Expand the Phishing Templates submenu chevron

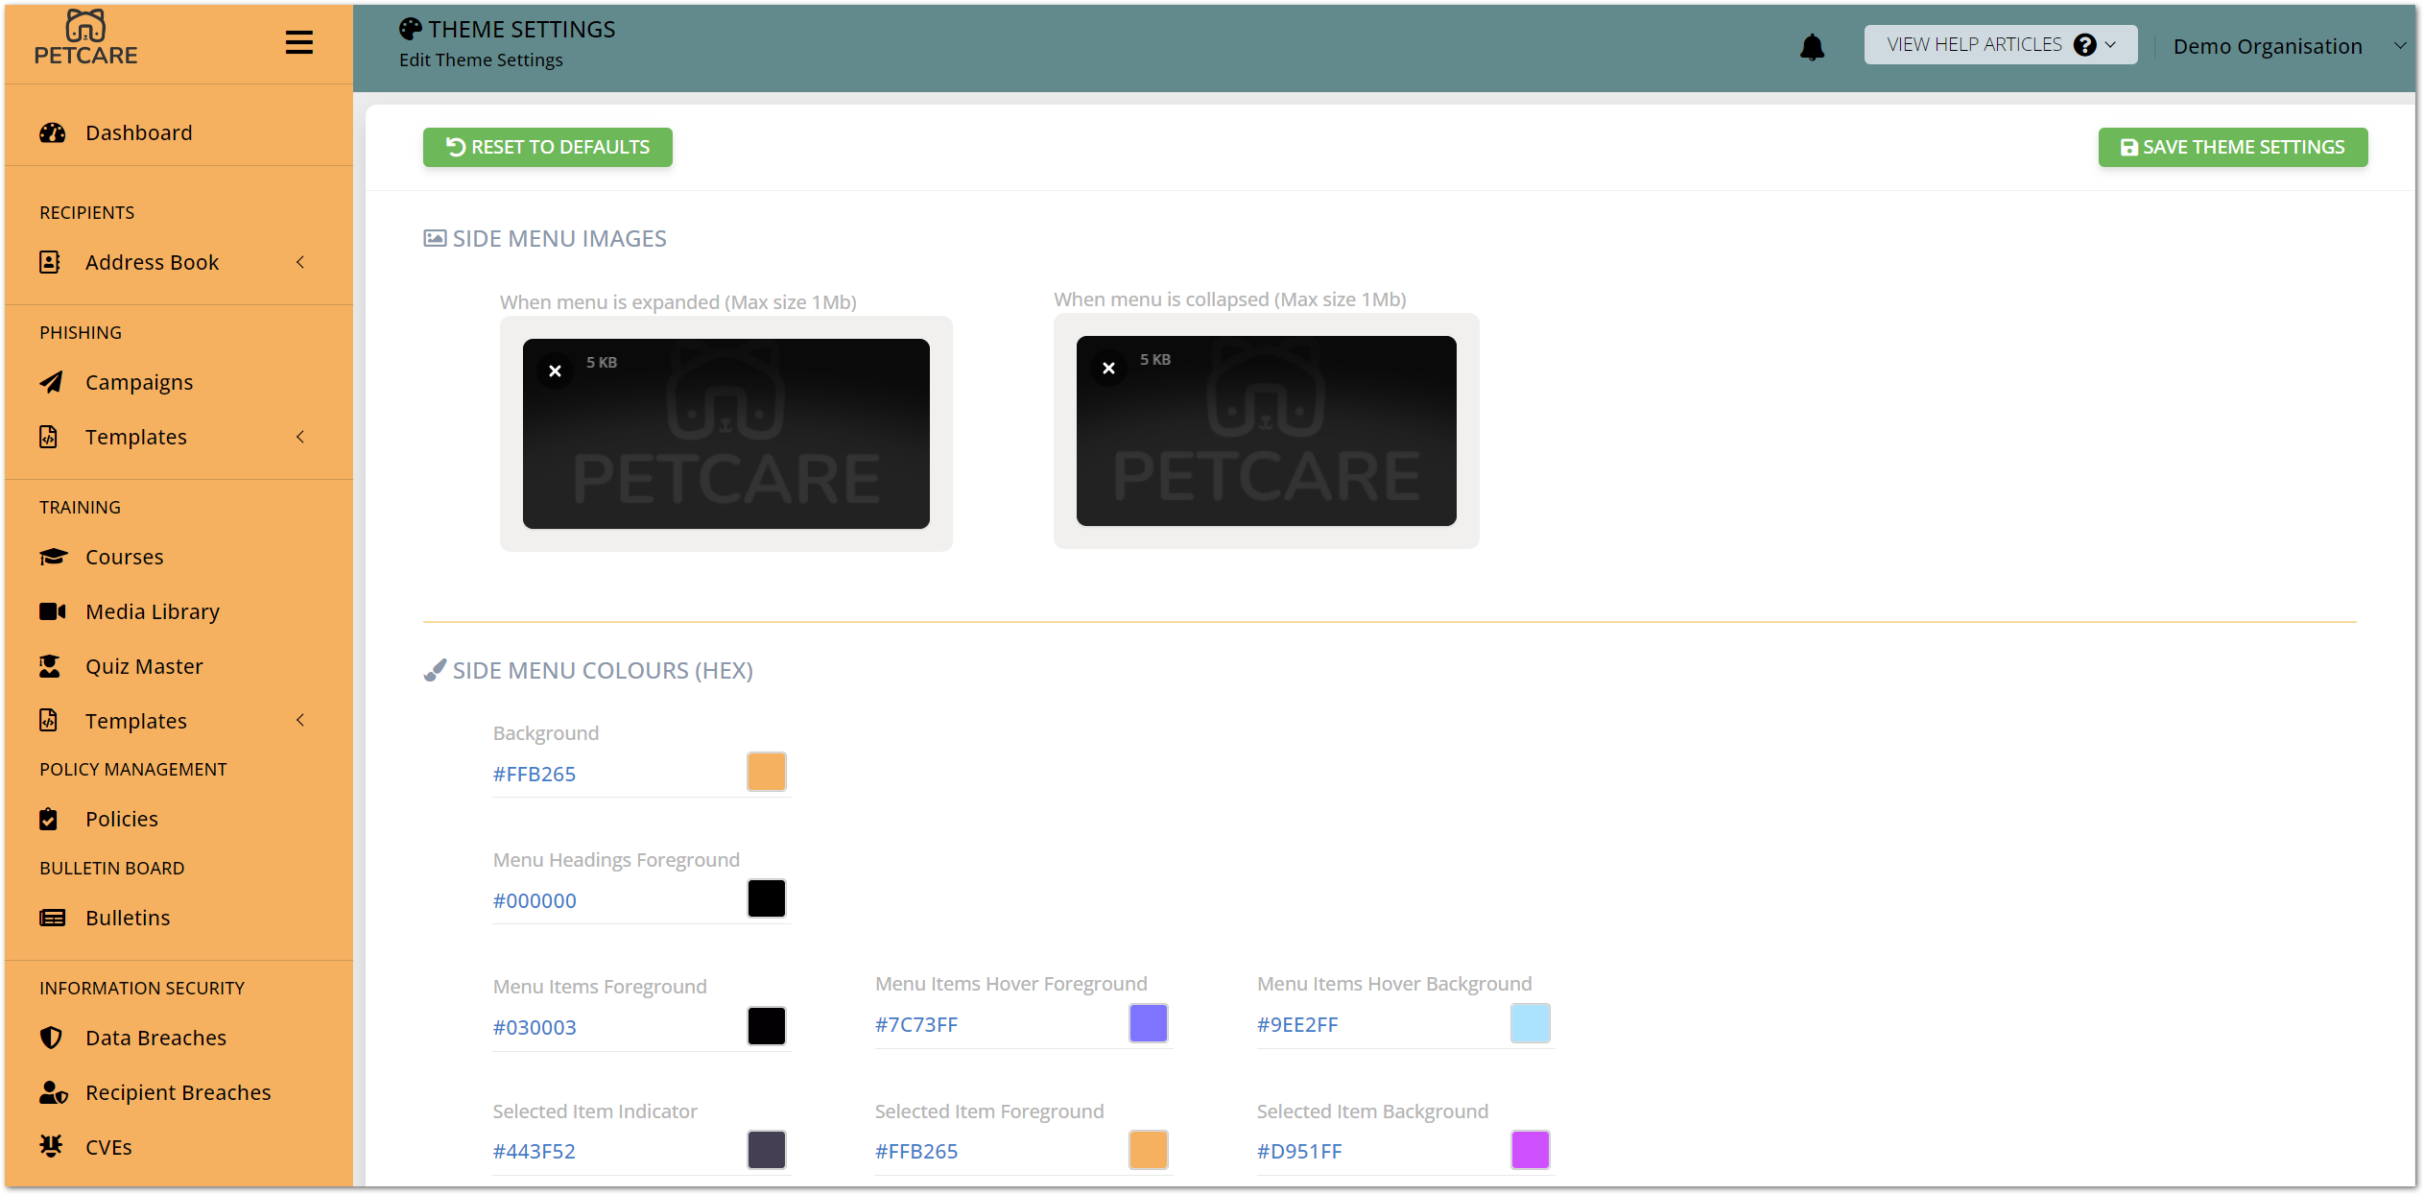point(300,437)
